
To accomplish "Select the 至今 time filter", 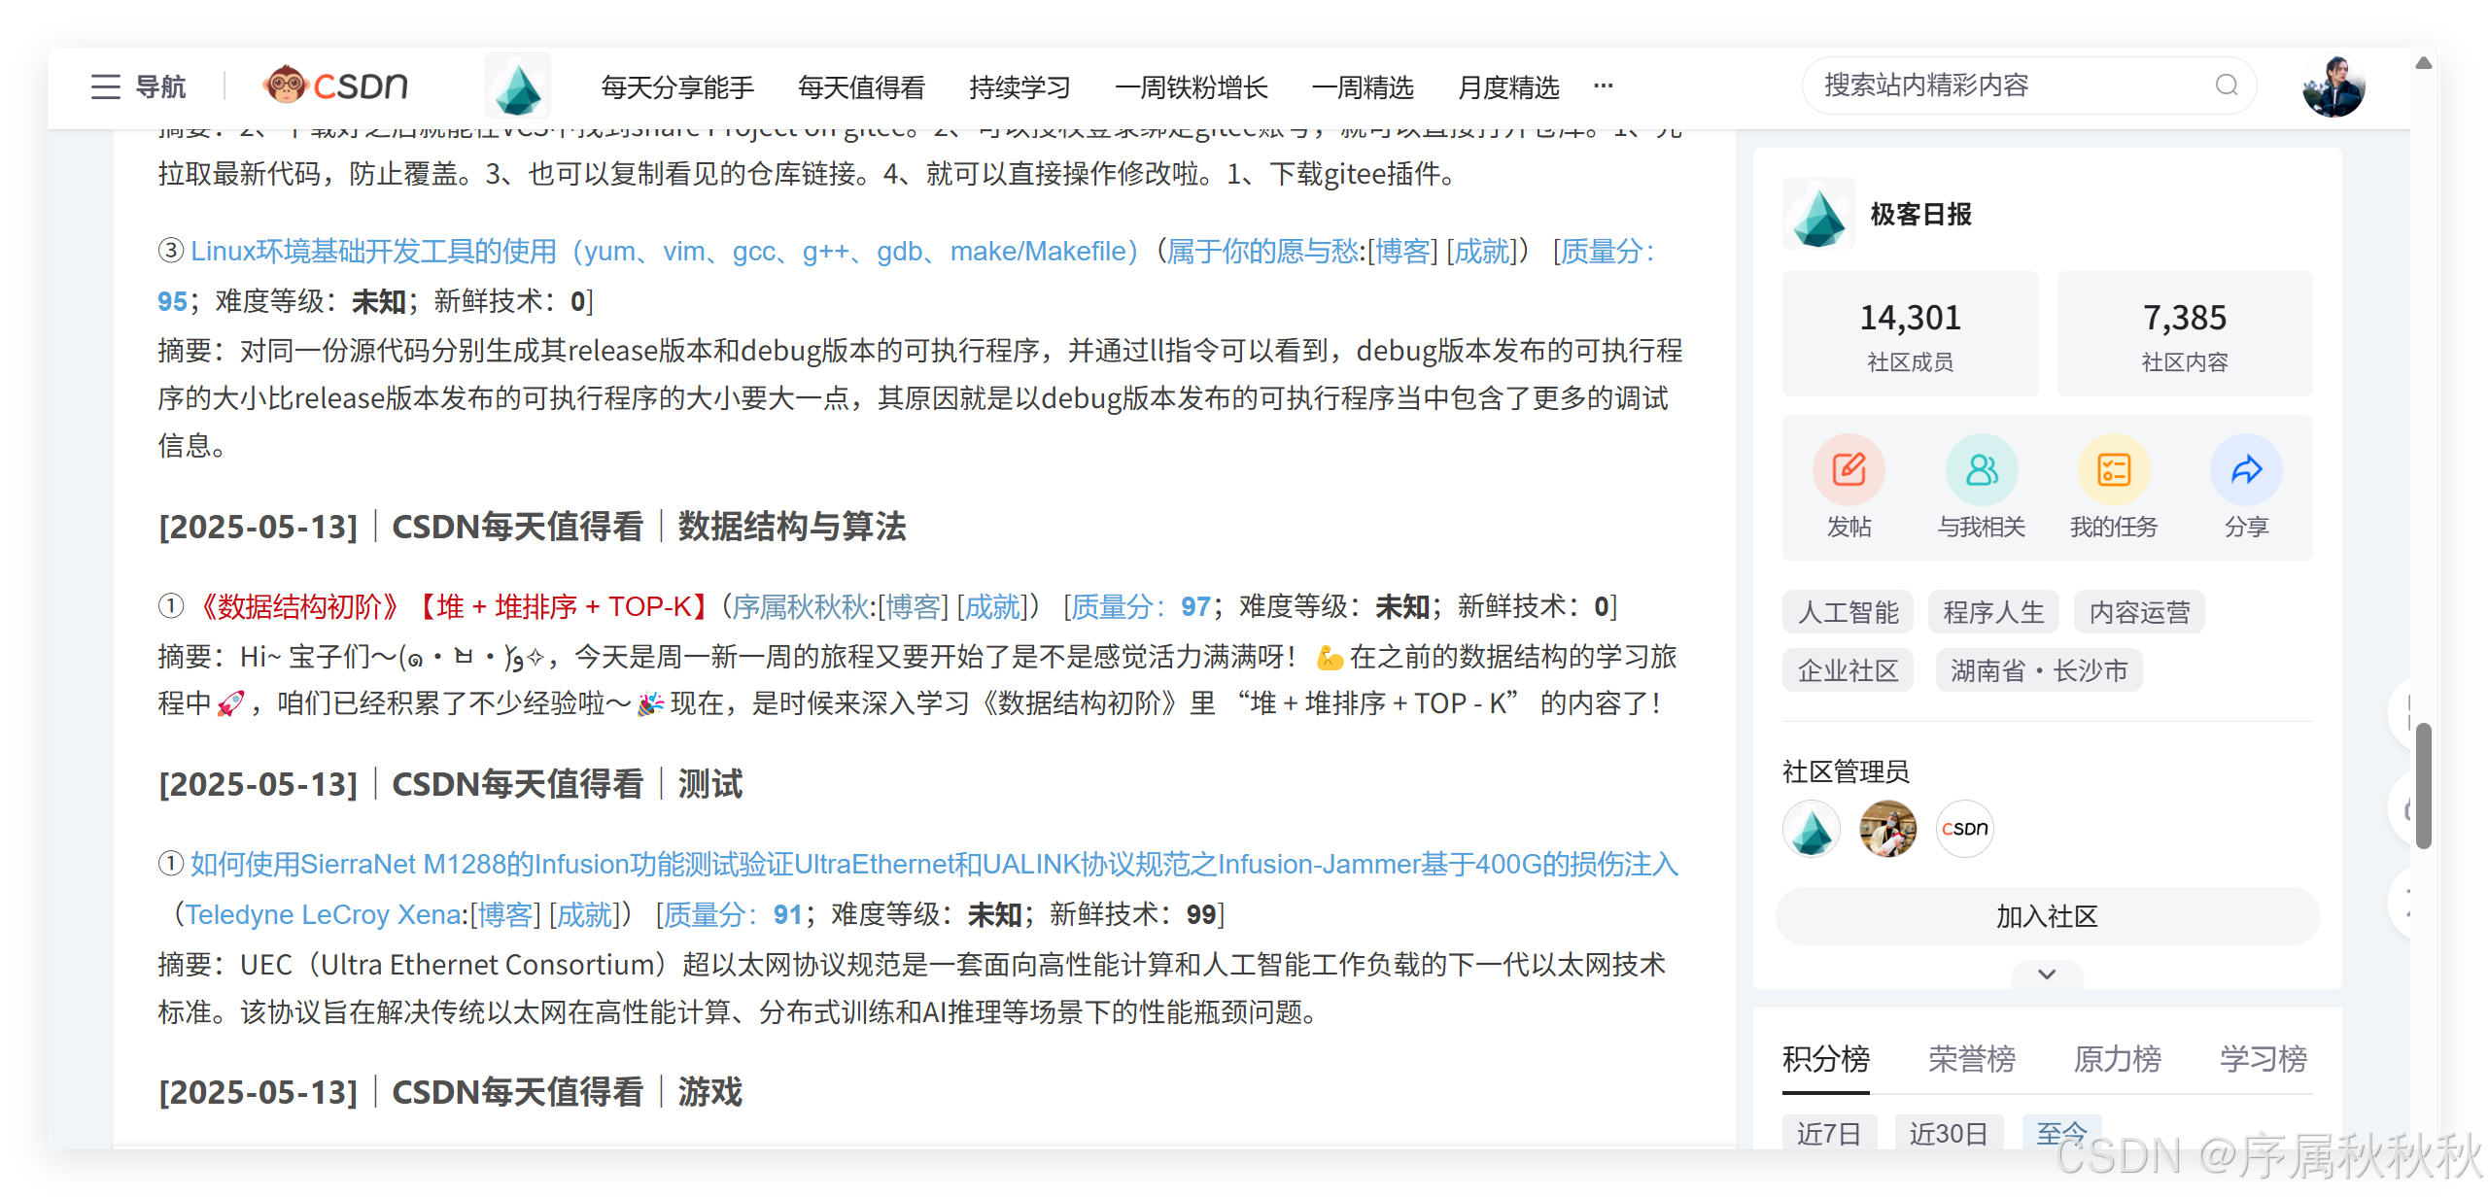I will [x=2061, y=1133].
